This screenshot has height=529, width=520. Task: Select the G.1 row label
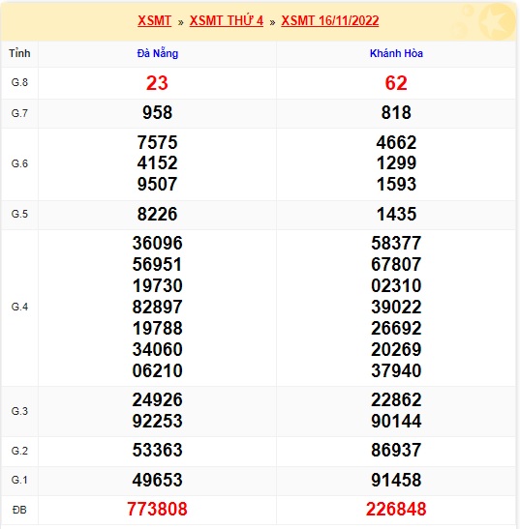tap(19, 480)
